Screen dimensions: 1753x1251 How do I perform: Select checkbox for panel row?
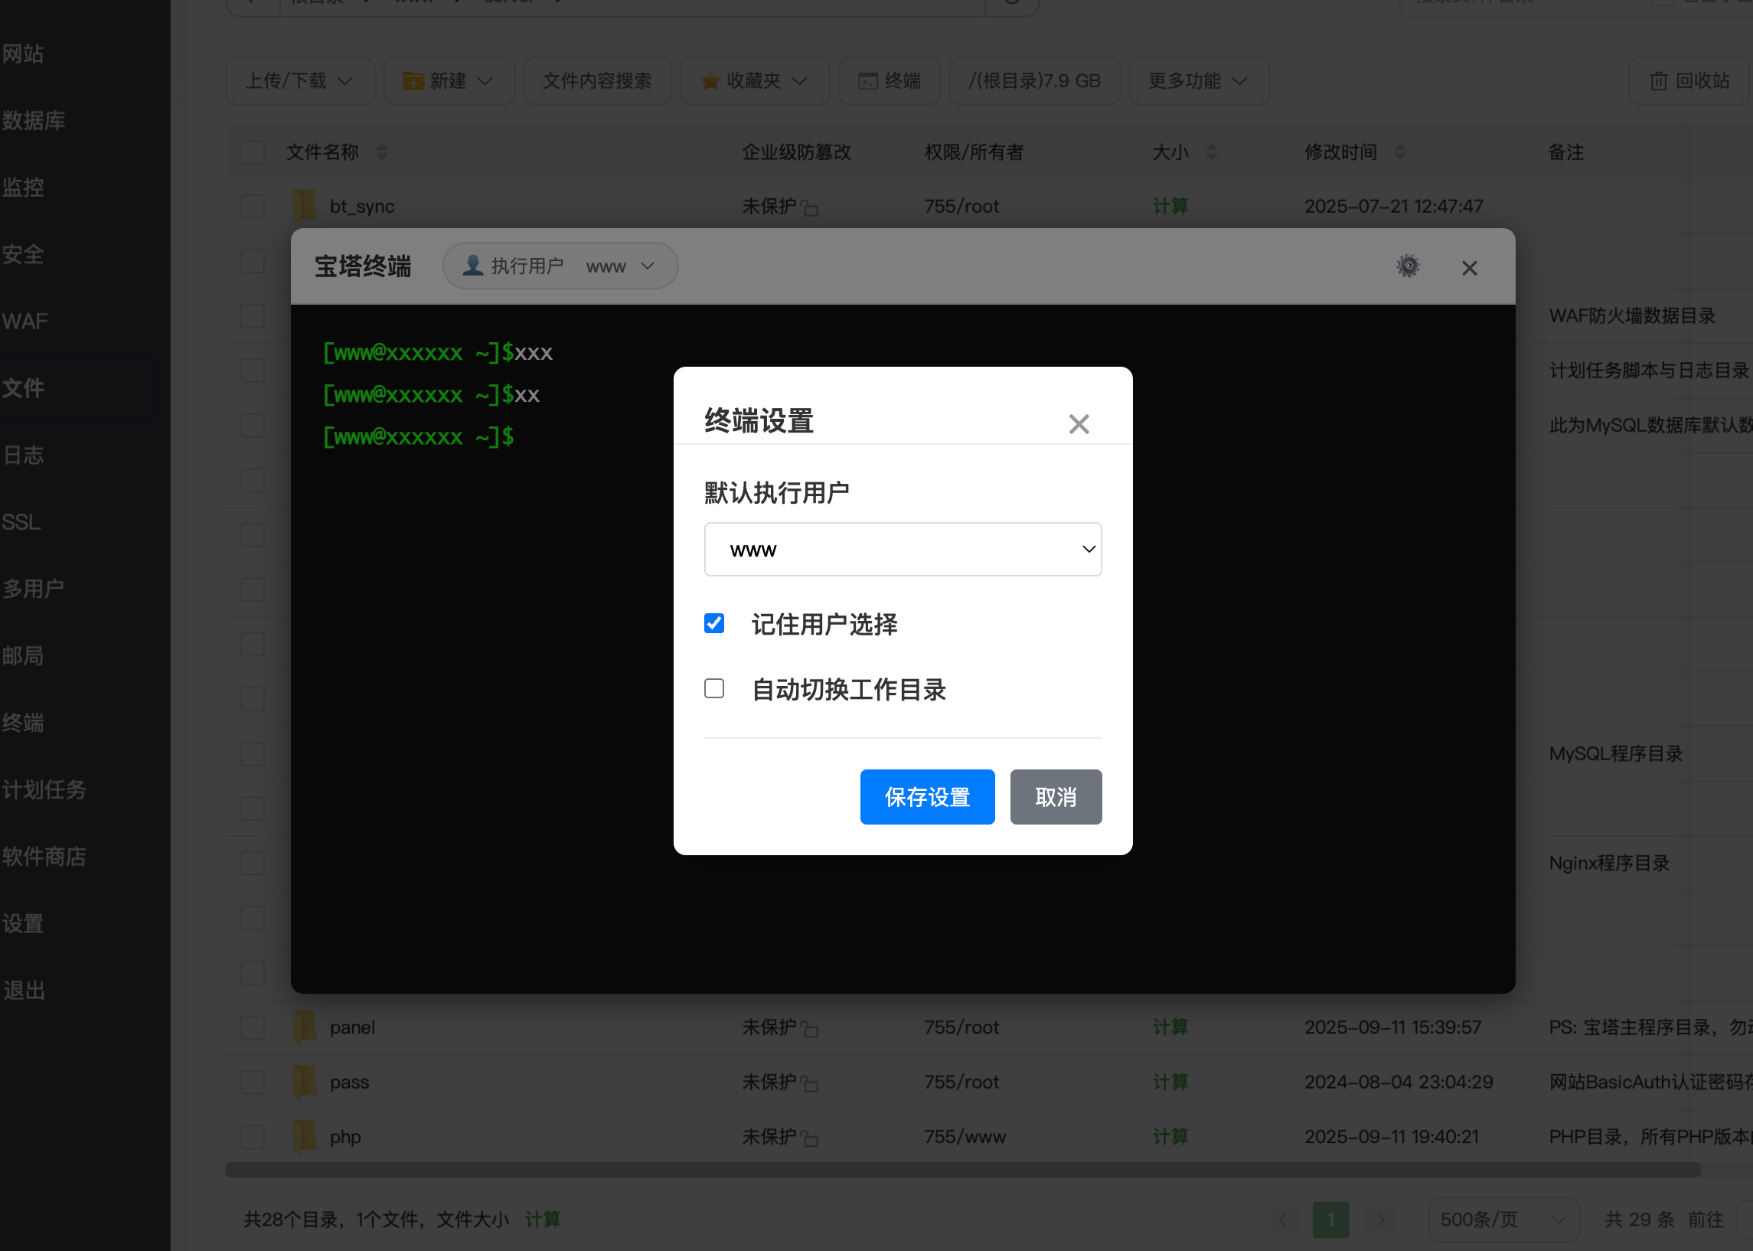tap(253, 1027)
